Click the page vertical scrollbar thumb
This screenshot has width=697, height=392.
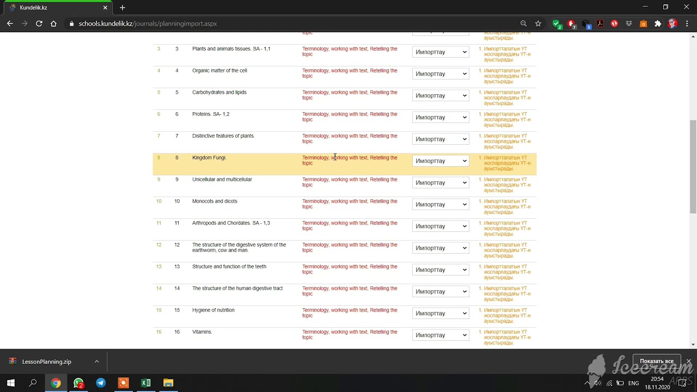(x=693, y=166)
